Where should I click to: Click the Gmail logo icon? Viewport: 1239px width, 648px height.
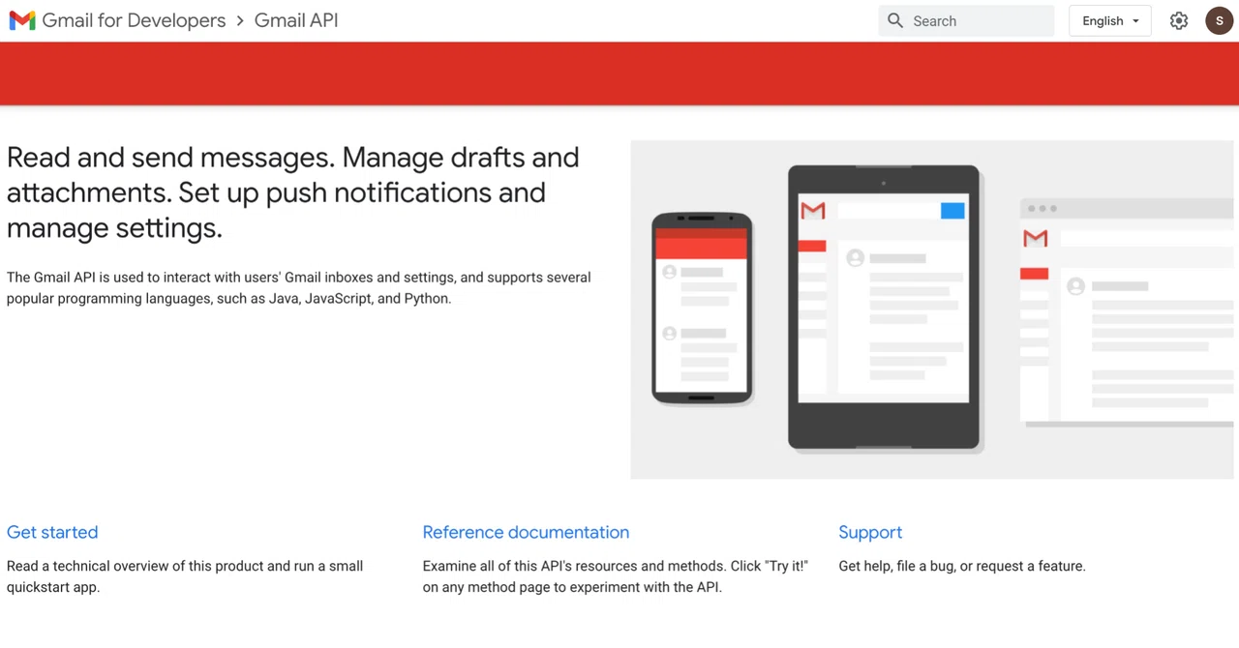click(22, 20)
